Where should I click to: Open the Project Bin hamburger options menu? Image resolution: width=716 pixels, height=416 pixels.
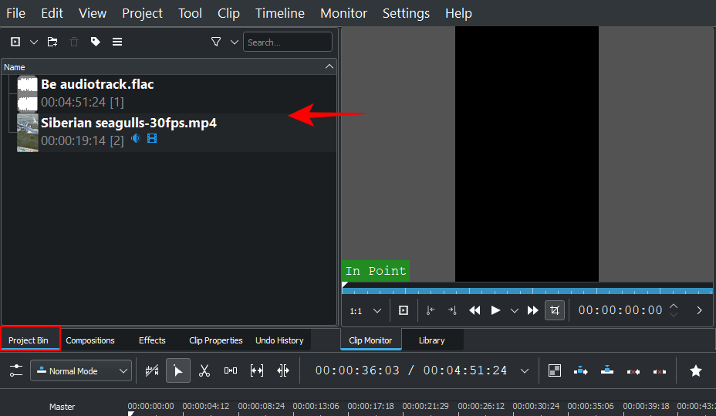point(117,42)
